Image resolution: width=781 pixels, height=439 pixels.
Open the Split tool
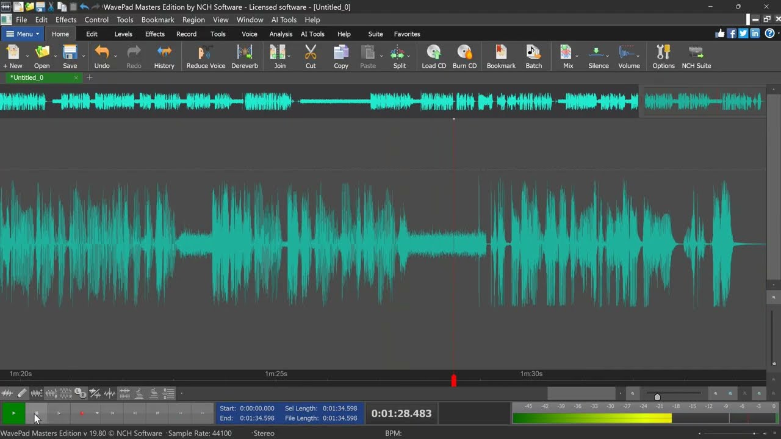[x=399, y=57]
